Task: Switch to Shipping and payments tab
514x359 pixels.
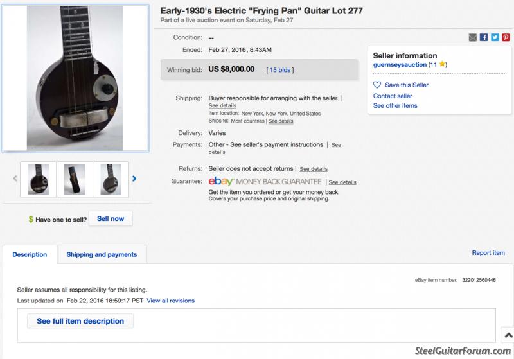Action: pyautogui.click(x=102, y=254)
